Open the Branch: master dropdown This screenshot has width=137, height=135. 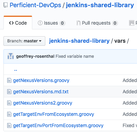(24, 41)
